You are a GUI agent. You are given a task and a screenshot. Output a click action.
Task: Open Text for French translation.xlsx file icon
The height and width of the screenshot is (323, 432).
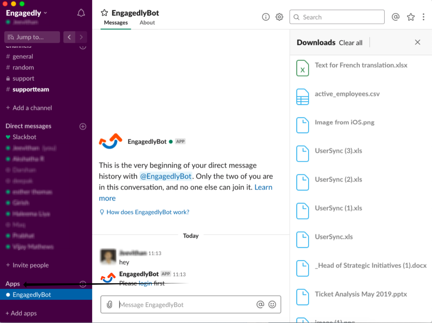[302, 68]
